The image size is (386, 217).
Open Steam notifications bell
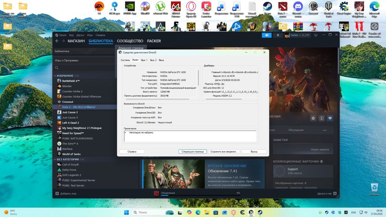278,35
